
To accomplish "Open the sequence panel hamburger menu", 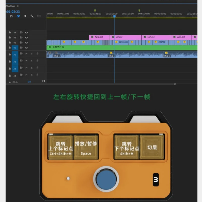I will tap(18, 6).
